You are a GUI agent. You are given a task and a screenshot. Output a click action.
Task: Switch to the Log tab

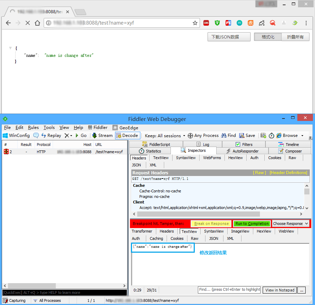coord(202,144)
